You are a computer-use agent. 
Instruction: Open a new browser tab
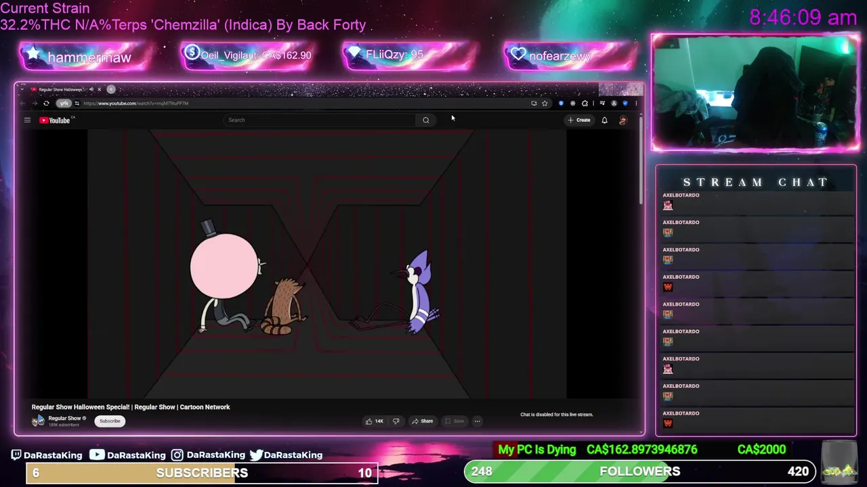point(111,89)
